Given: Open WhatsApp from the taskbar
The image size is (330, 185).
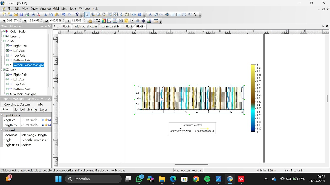Looking at the screenshot, I should 139,179.
